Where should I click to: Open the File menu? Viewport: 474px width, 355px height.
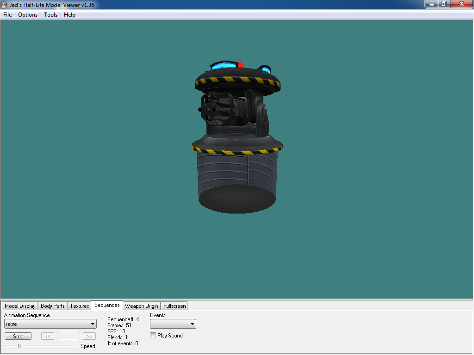[x=7, y=15]
